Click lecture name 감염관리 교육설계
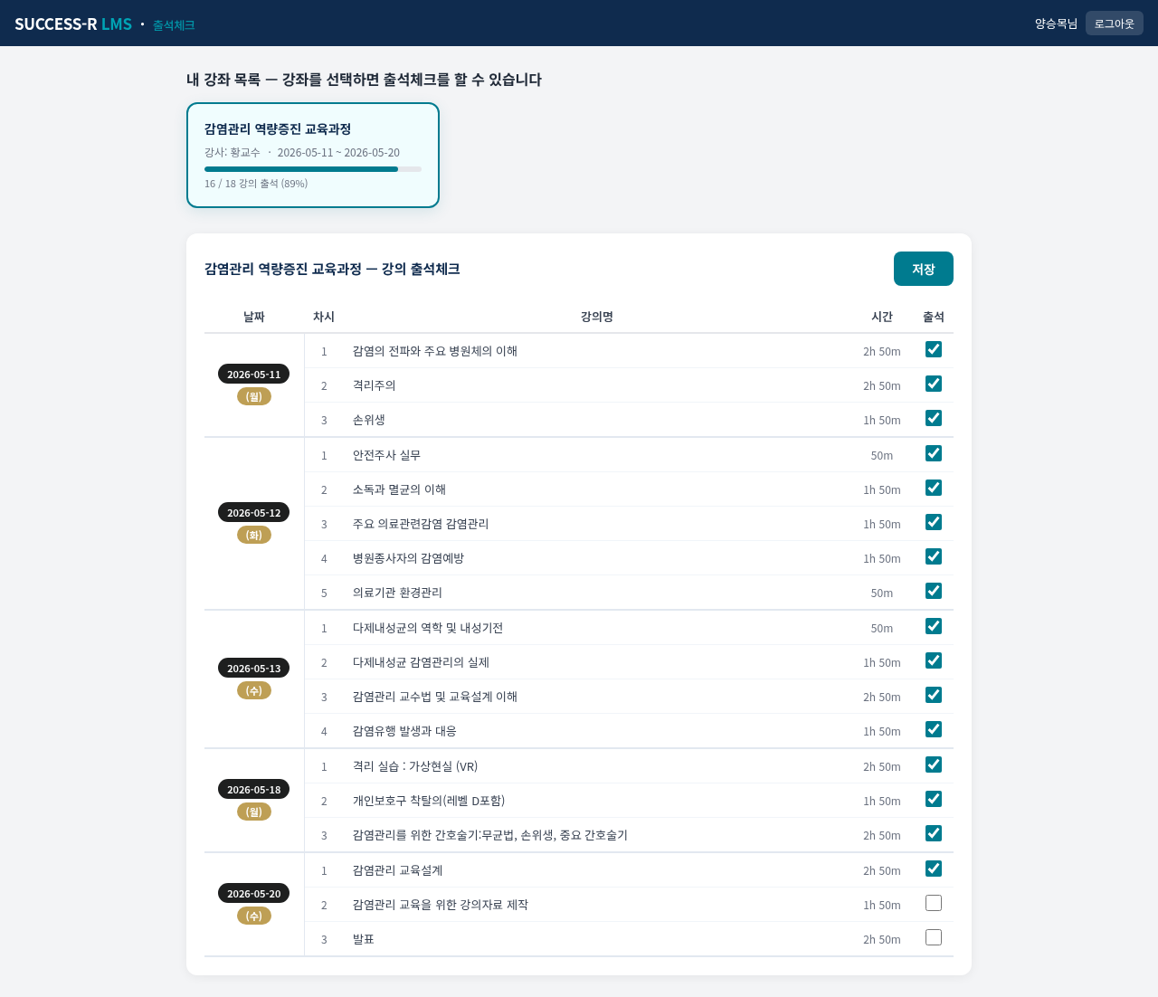This screenshot has height=997, width=1158. click(398, 870)
